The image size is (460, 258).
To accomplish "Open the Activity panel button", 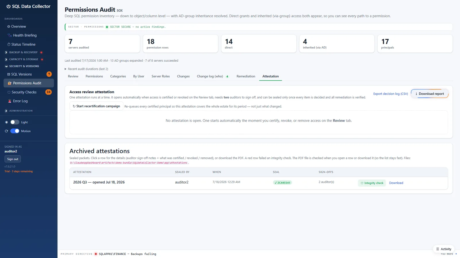I will click(x=444, y=249).
